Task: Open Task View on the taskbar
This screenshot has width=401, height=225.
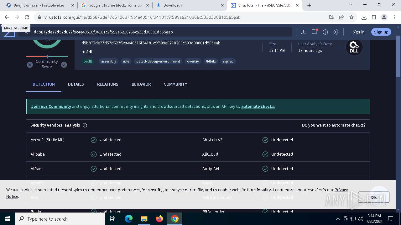Action: 113,219
